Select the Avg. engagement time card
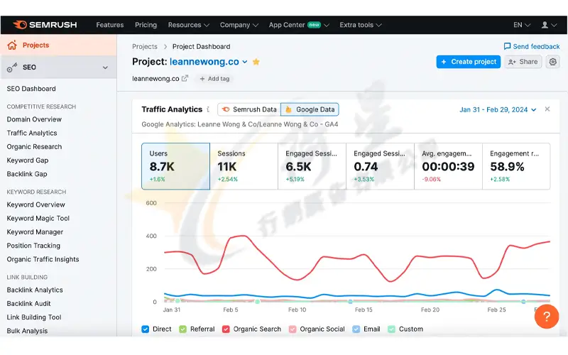Image resolution: width=568 pixels, height=355 pixels. pyautogui.click(x=448, y=166)
